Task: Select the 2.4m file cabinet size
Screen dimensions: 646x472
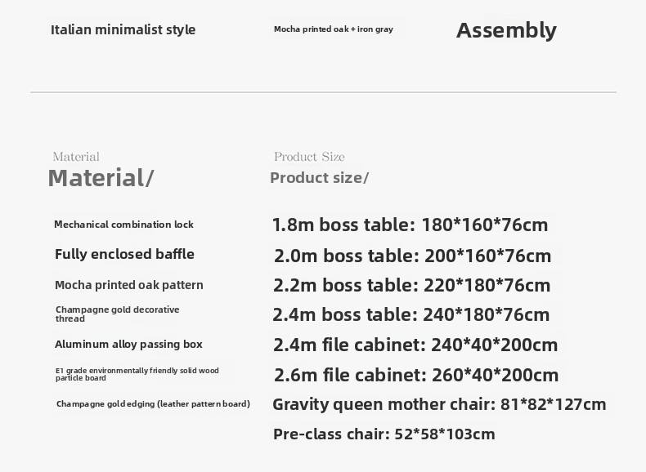Action: [x=415, y=345]
